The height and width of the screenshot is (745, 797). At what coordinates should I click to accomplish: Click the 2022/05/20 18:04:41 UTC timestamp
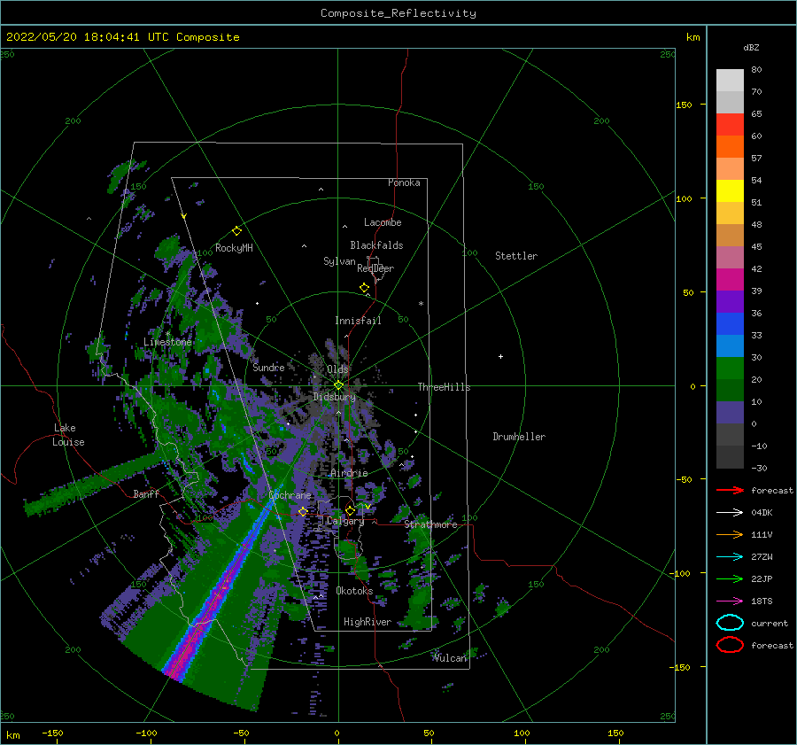tap(87, 37)
